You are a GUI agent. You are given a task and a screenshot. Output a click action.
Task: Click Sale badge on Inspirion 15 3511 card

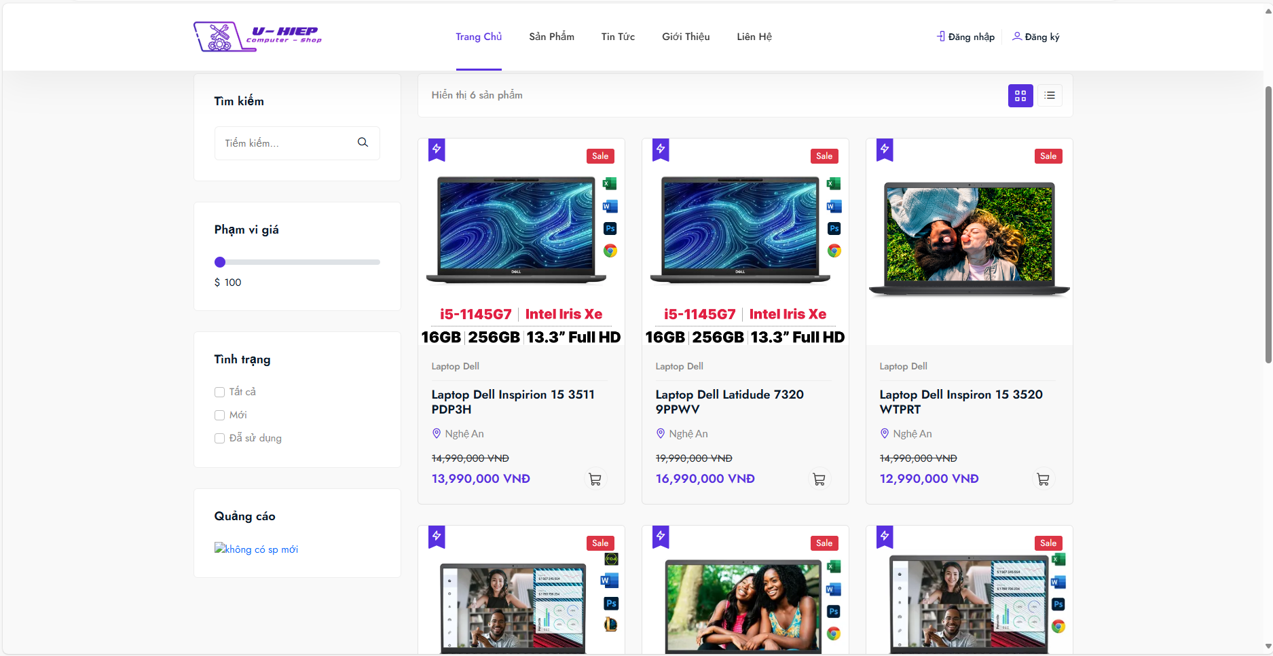[x=600, y=156]
